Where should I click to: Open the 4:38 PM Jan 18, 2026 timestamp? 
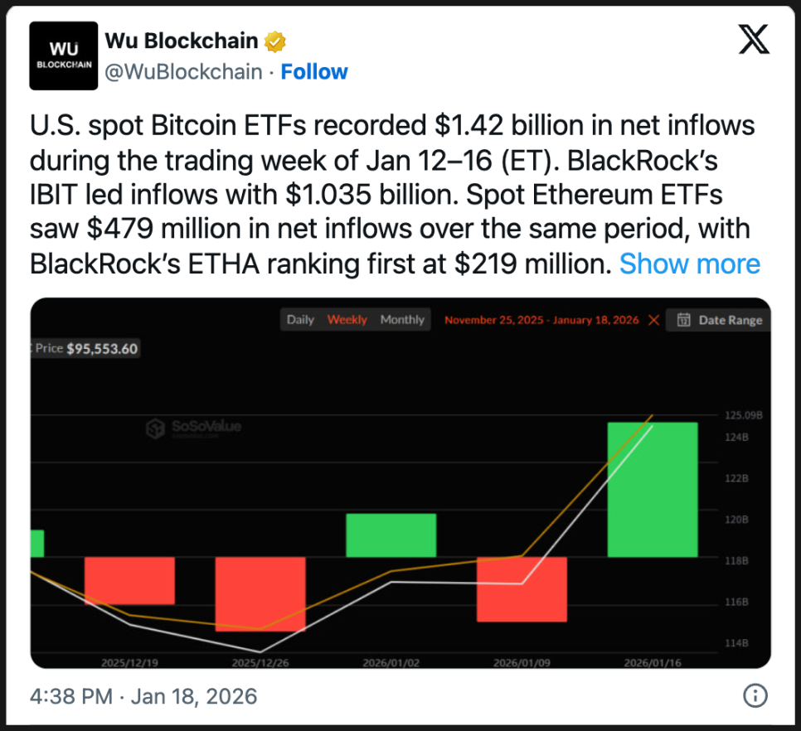143,696
